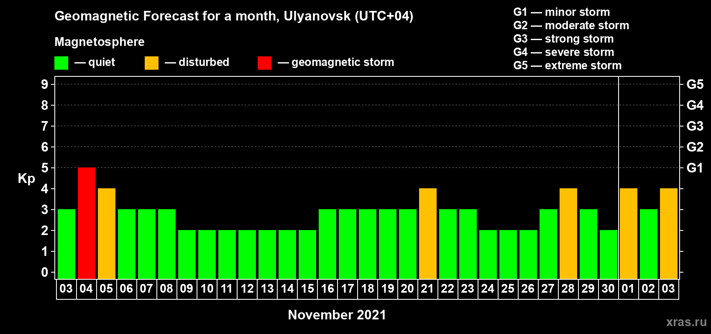Screen dimensions: 711x334
Task: Select the orange bar for November 28
Action: tap(568, 233)
